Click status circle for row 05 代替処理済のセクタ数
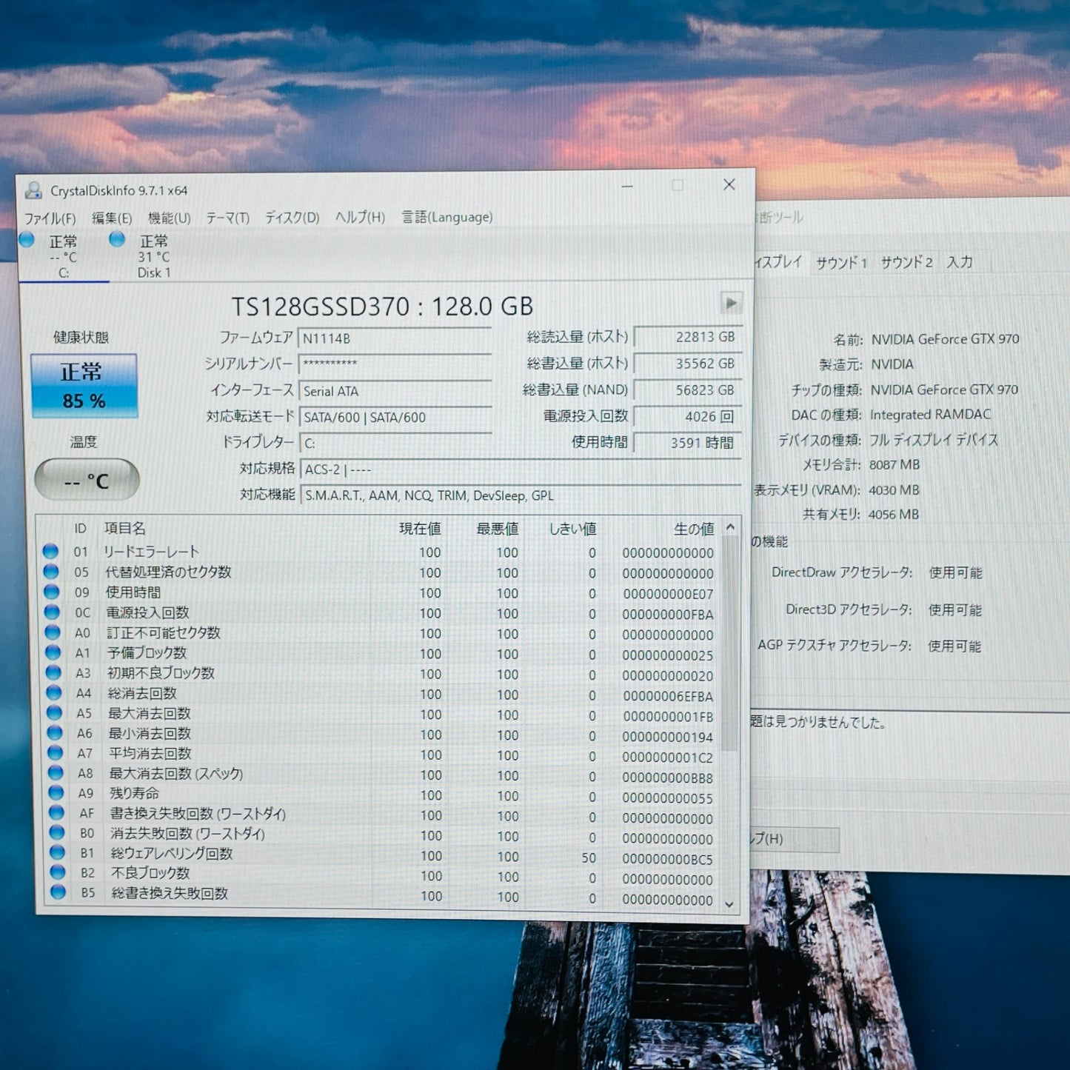The image size is (1070, 1070). pos(51,572)
